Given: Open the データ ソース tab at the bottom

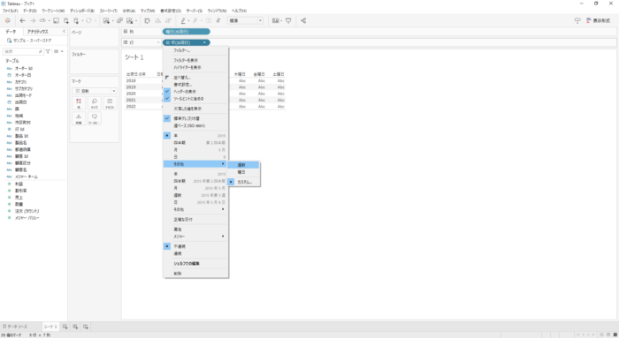Looking at the screenshot, I should tap(15, 327).
